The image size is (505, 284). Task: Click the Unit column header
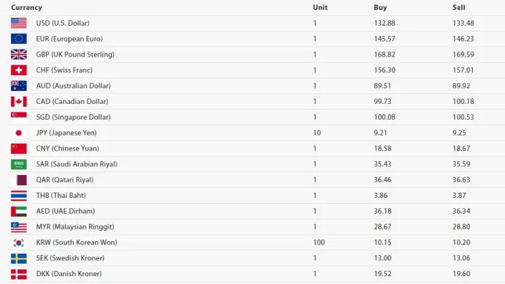pos(320,8)
